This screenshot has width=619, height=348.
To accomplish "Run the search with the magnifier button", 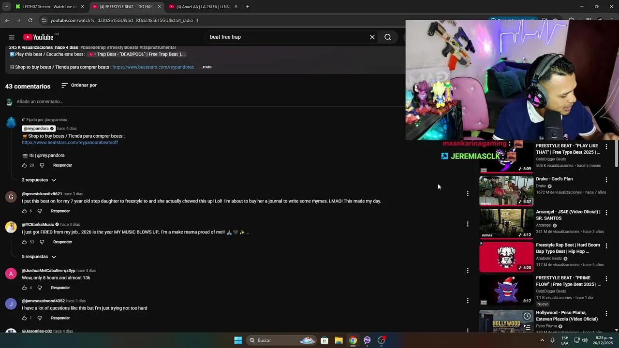I will coord(388,37).
